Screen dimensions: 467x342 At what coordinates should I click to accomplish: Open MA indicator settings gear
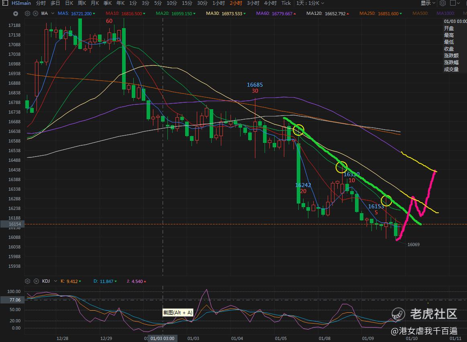[x=27, y=13]
